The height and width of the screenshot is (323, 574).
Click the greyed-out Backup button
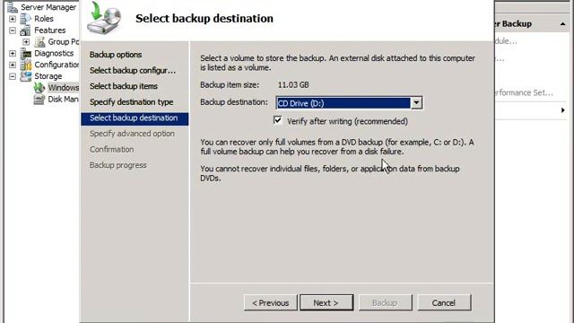[385, 303]
